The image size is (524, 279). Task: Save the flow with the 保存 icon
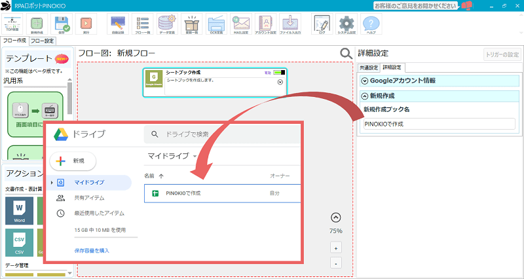62,24
